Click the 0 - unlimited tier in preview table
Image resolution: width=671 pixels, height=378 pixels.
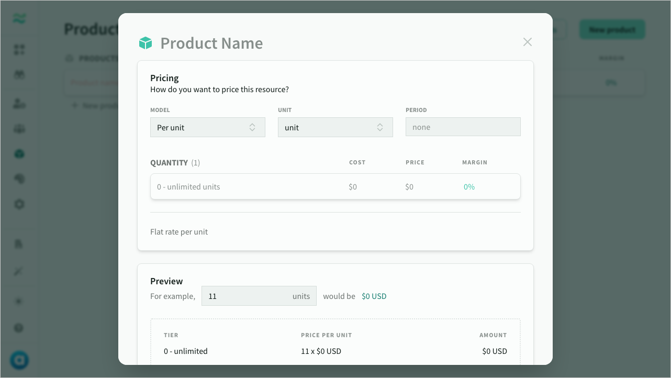pos(185,351)
